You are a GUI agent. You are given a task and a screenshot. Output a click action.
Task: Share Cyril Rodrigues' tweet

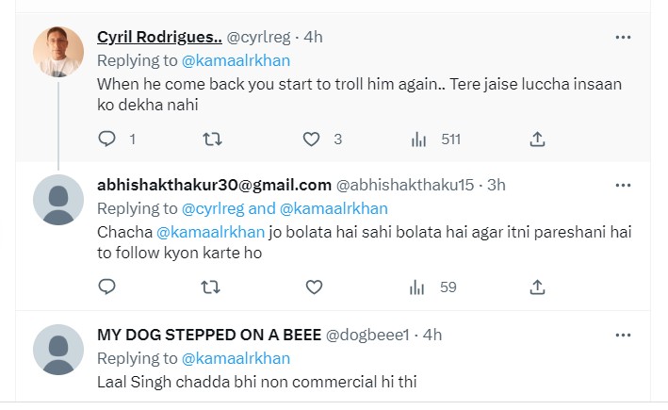tap(537, 139)
